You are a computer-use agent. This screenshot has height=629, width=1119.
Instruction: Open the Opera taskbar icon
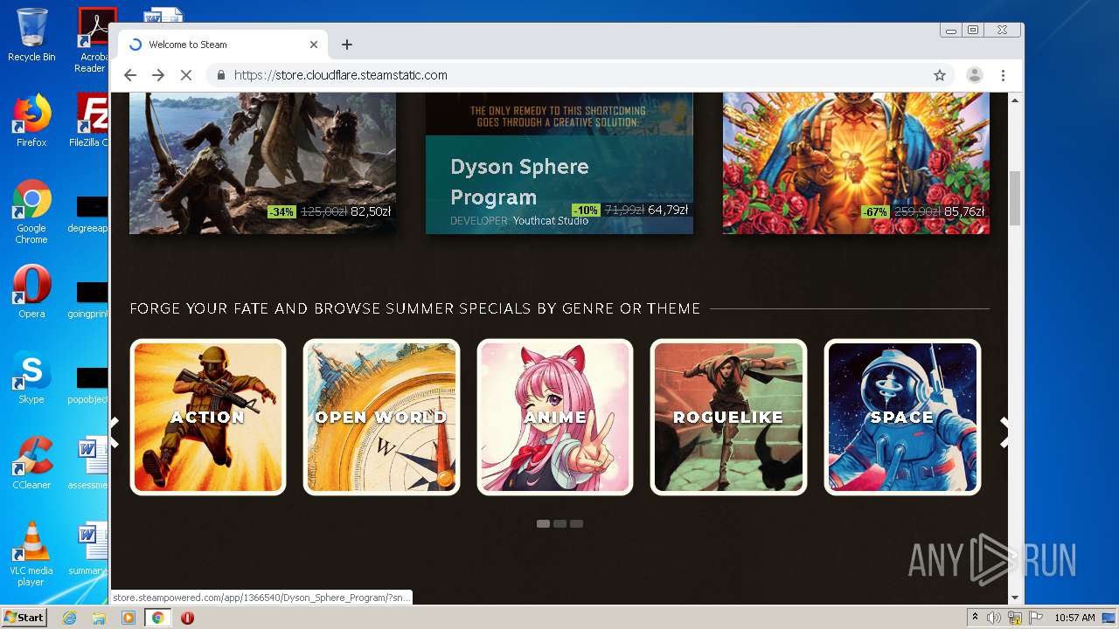pyautogui.click(x=187, y=618)
